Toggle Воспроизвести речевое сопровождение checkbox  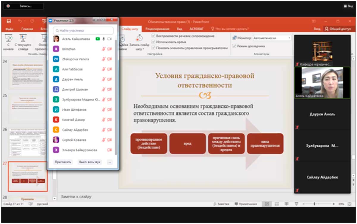153,36
